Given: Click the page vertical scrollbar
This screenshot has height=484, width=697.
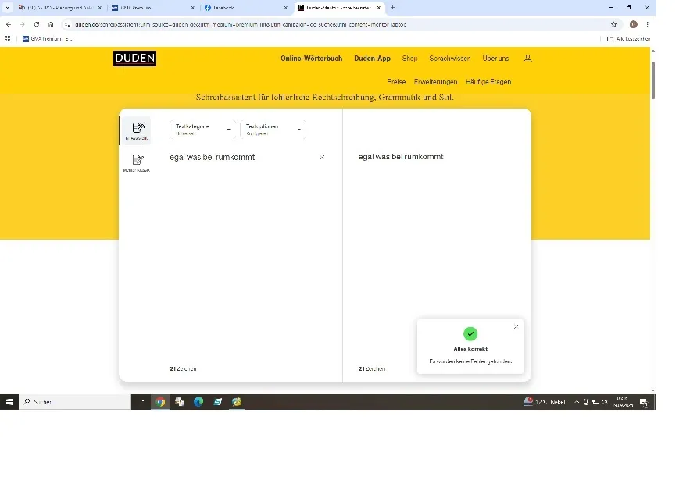Looking at the screenshot, I should coord(653,80).
